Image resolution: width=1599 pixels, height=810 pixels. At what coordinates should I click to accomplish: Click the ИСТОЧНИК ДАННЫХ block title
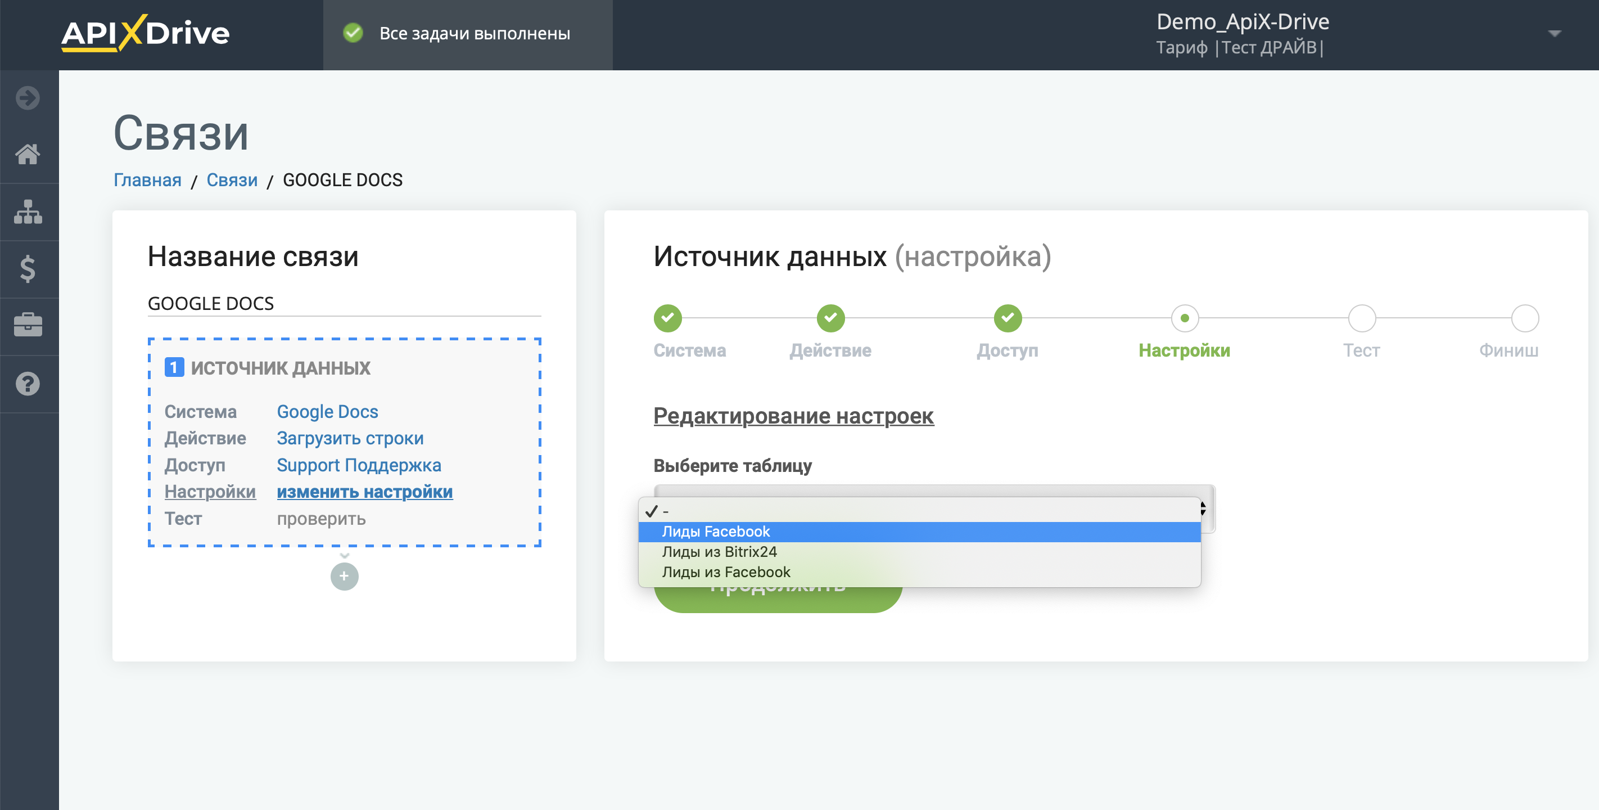[x=280, y=368]
